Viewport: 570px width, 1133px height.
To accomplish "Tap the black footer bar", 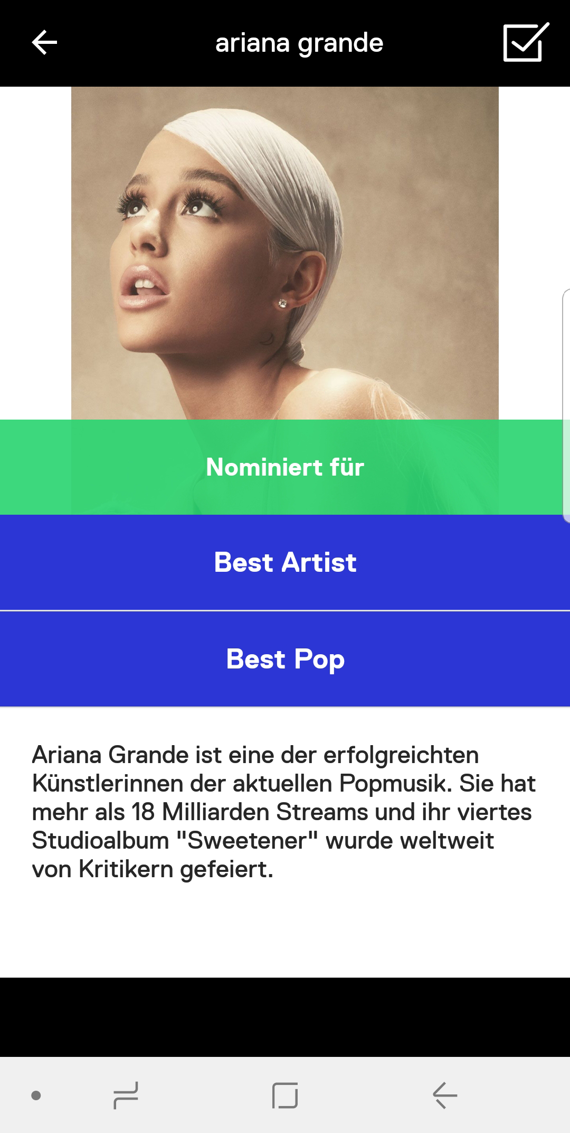I will [x=285, y=1017].
